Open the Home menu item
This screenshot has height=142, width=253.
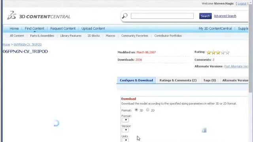[x=14, y=28]
